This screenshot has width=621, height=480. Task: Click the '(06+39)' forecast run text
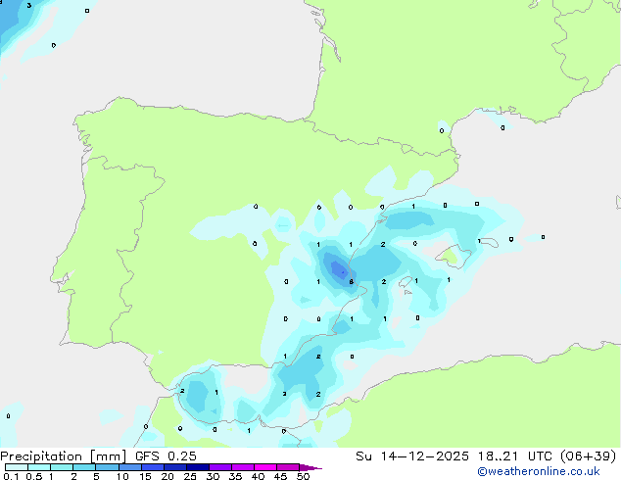[588, 456]
